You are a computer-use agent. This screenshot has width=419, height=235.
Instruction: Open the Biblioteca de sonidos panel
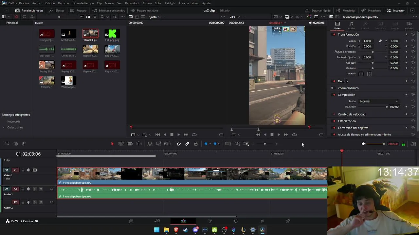point(108,10)
